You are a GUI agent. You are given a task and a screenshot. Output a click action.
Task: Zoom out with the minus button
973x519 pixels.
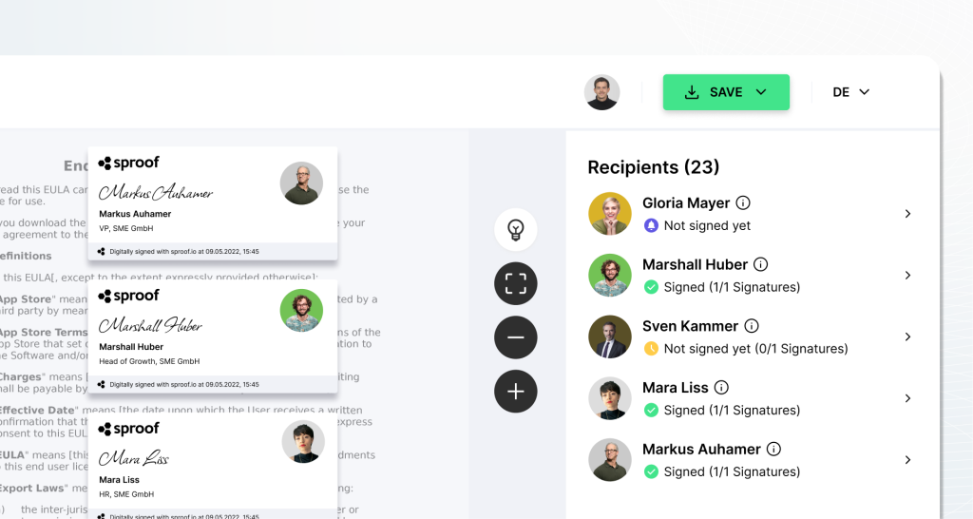pos(516,337)
